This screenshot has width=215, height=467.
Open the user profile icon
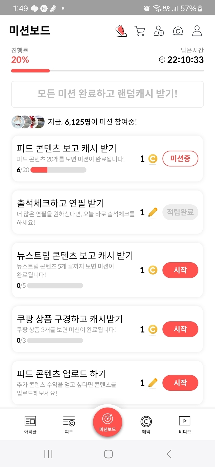[x=197, y=31]
